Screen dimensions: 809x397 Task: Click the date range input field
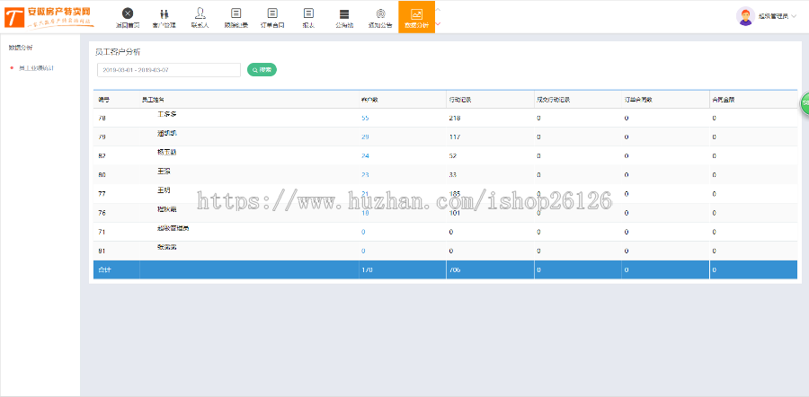(169, 70)
